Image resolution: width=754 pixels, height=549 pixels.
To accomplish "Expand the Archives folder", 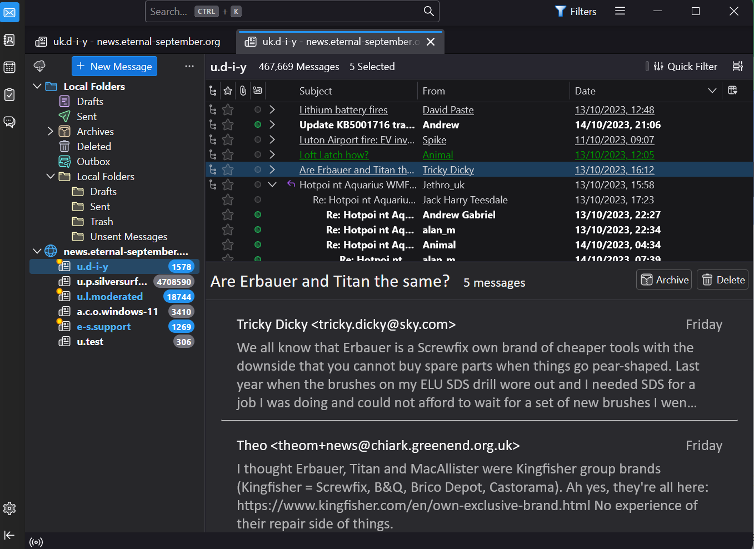I will [x=51, y=132].
